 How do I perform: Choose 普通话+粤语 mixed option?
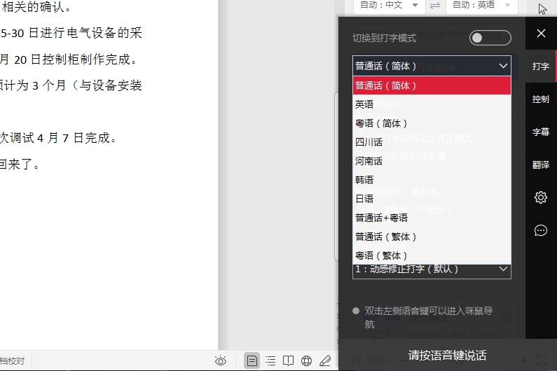pos(432,218)
